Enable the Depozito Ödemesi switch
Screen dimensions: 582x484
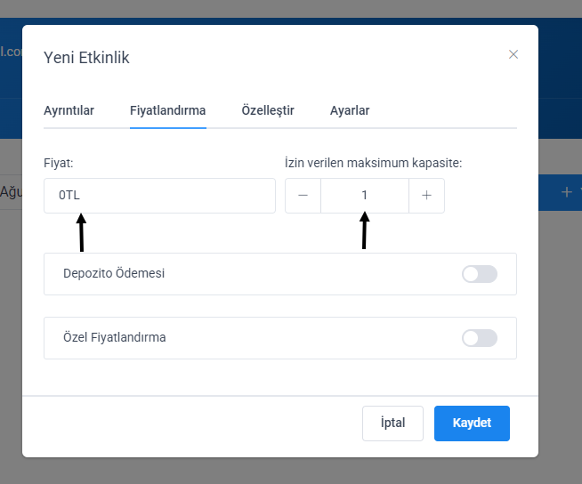(479, 274)
